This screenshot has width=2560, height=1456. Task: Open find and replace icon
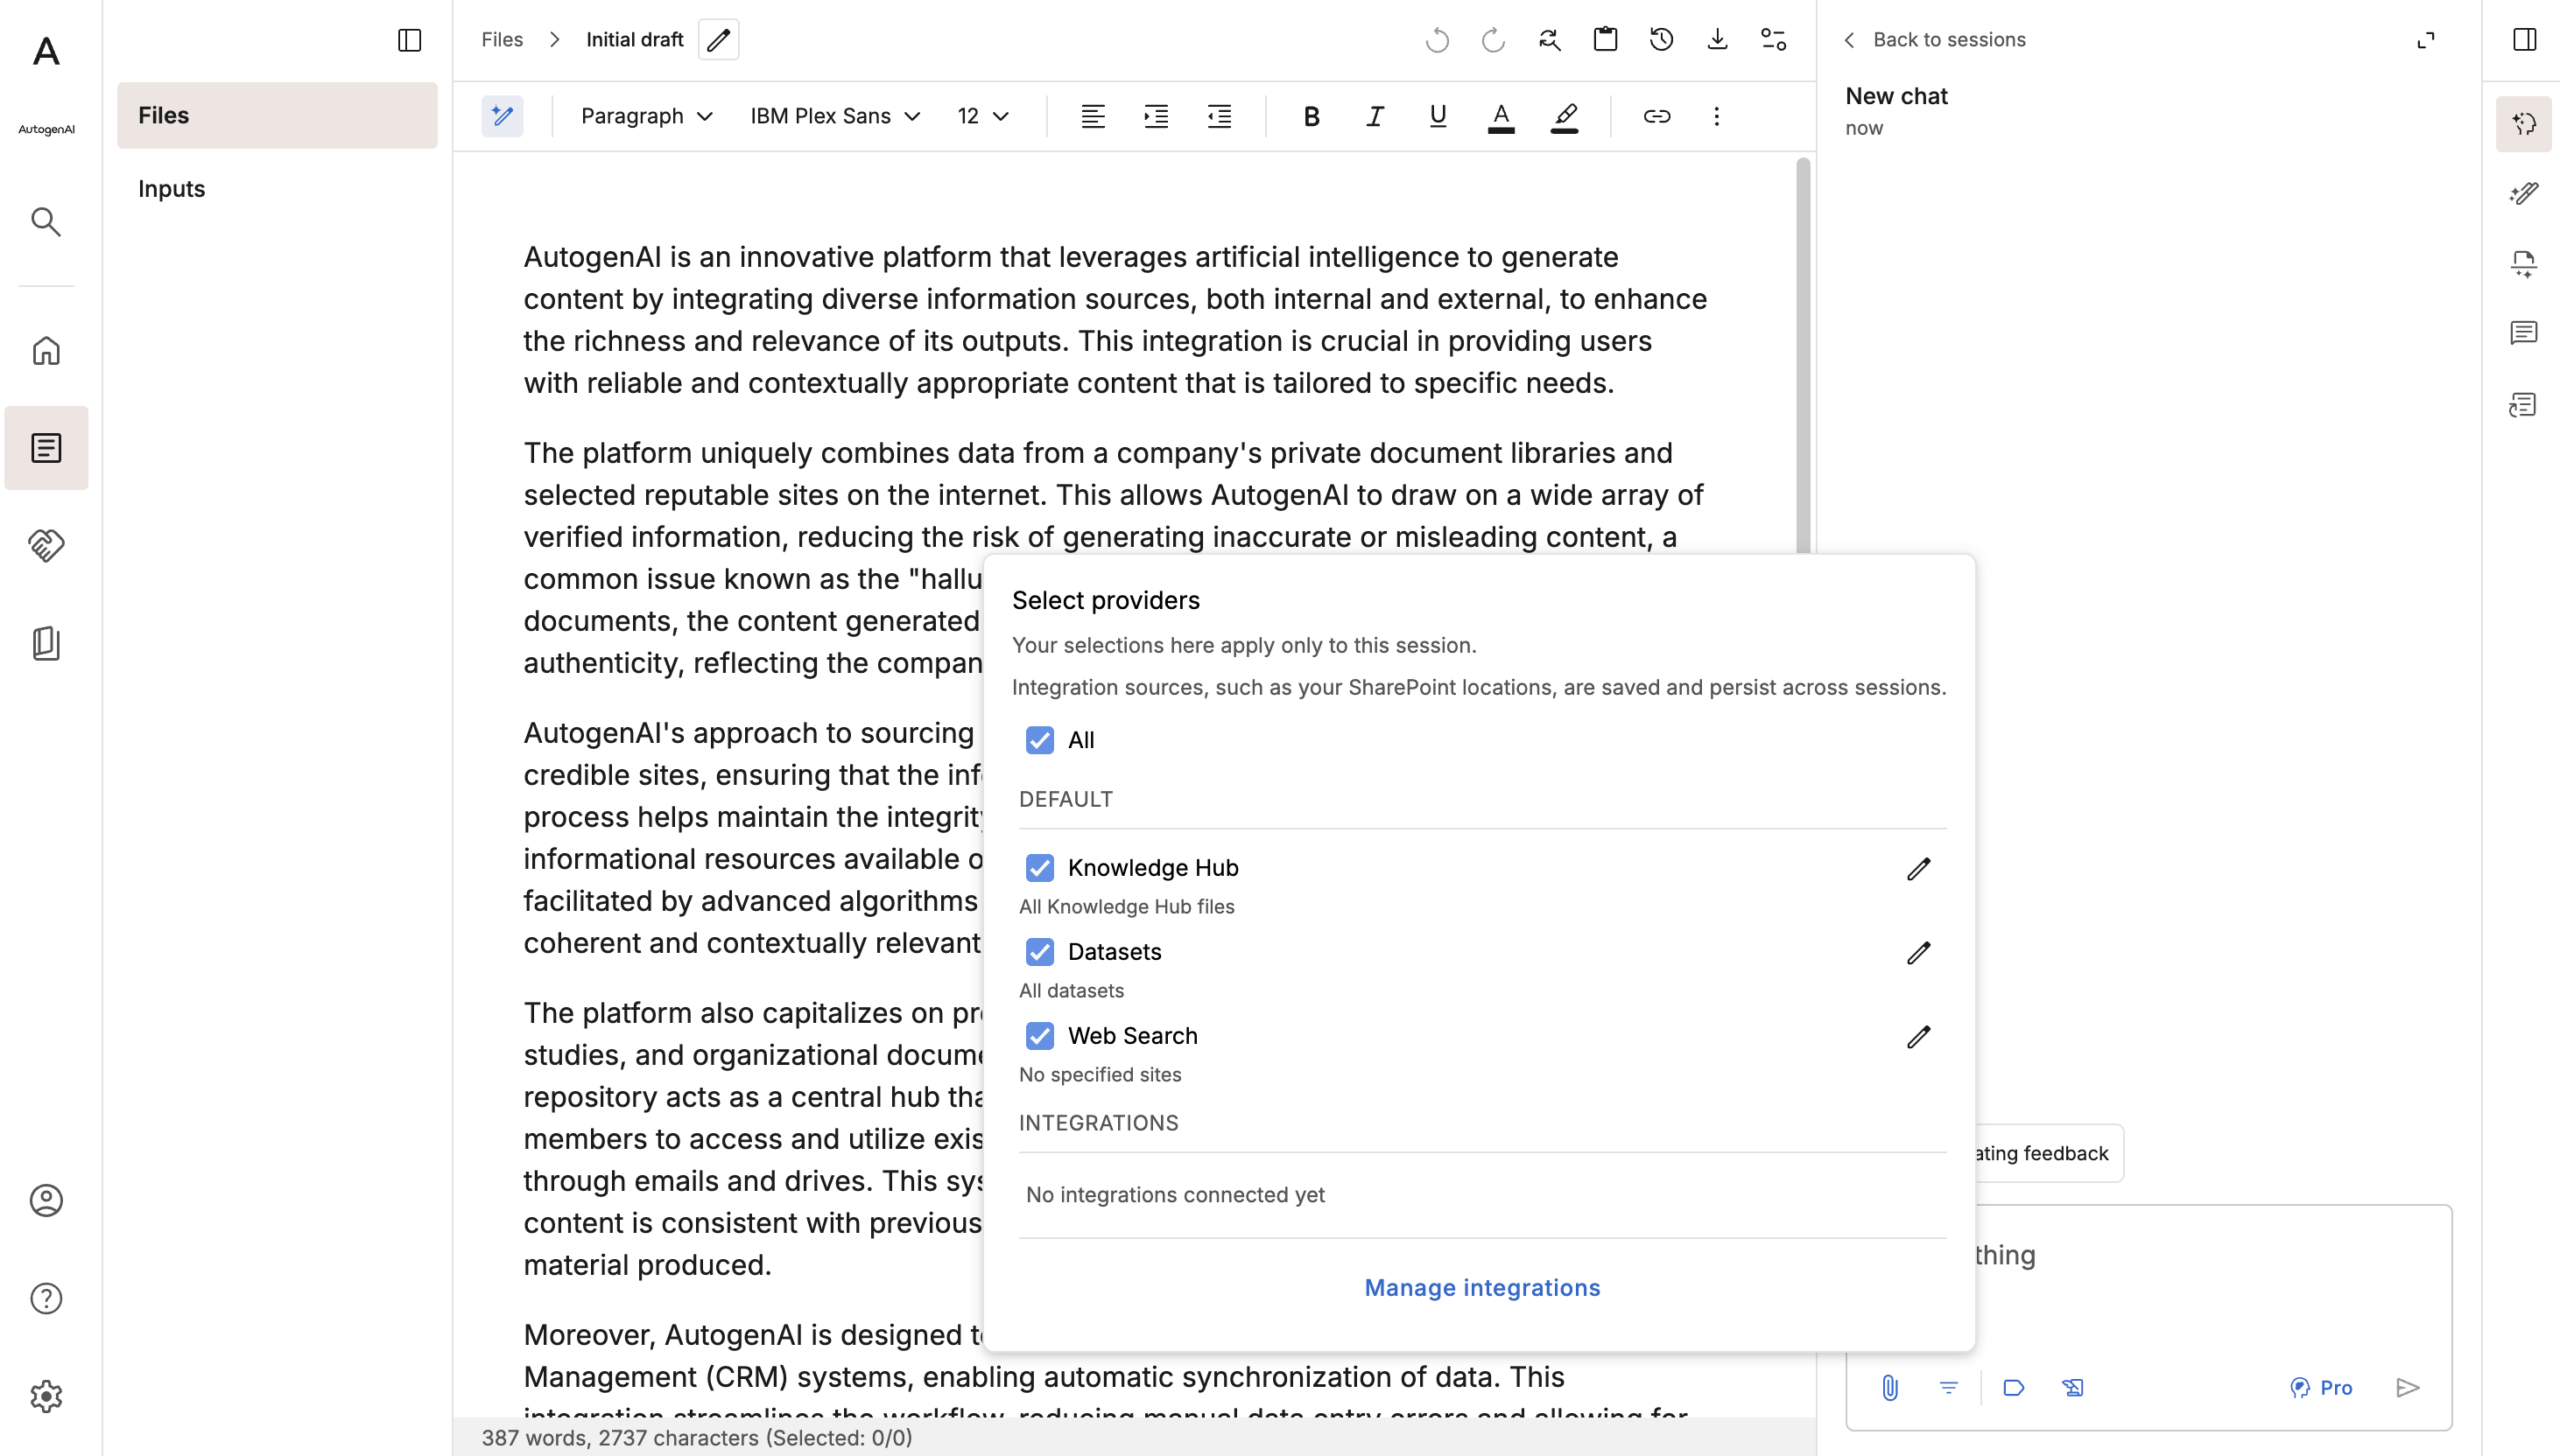pos(1549,40)
